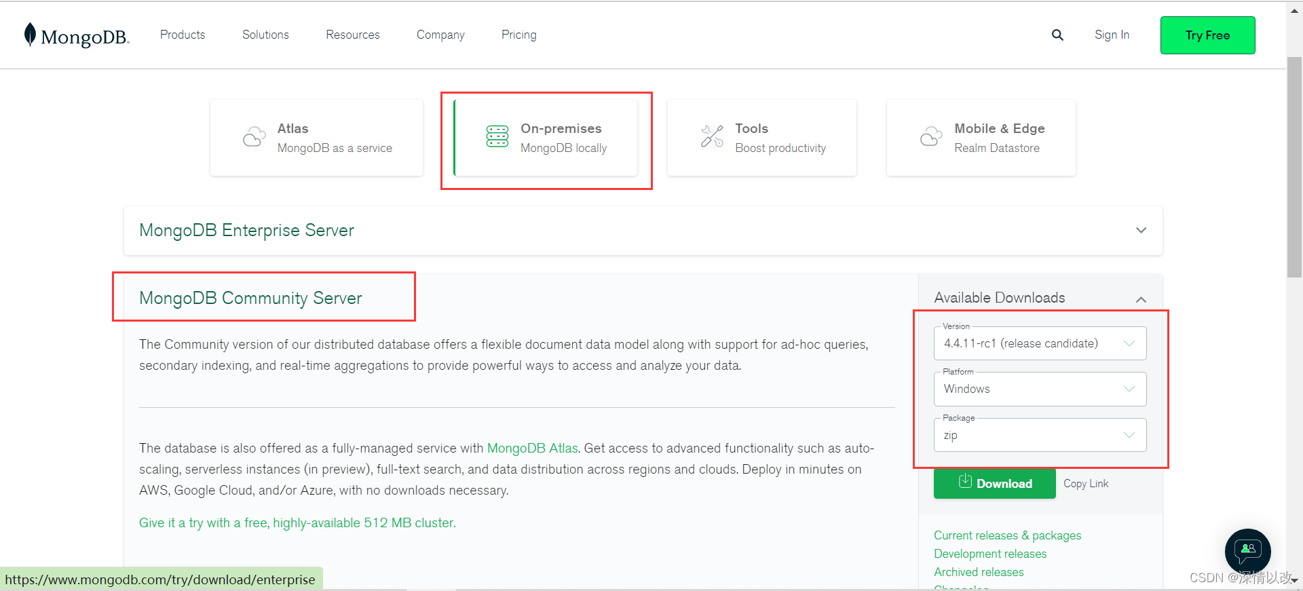The image size is (1303, 591).
Task: Click the scrollbar up arrow
Action: point(1294,10)
